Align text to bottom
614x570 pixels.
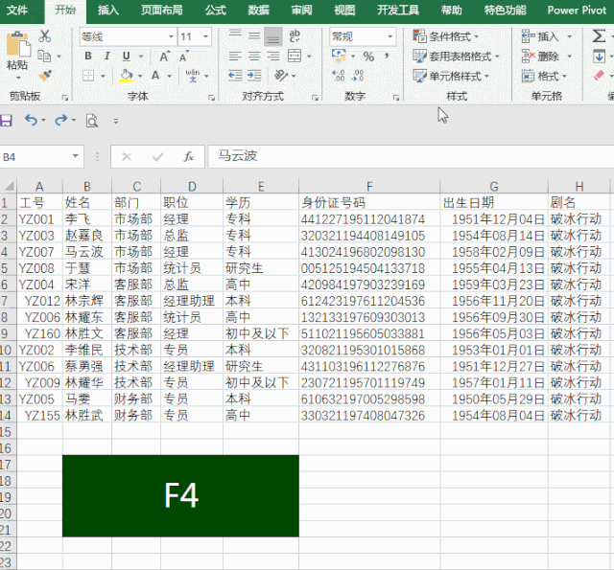click(x=273, y=36)
